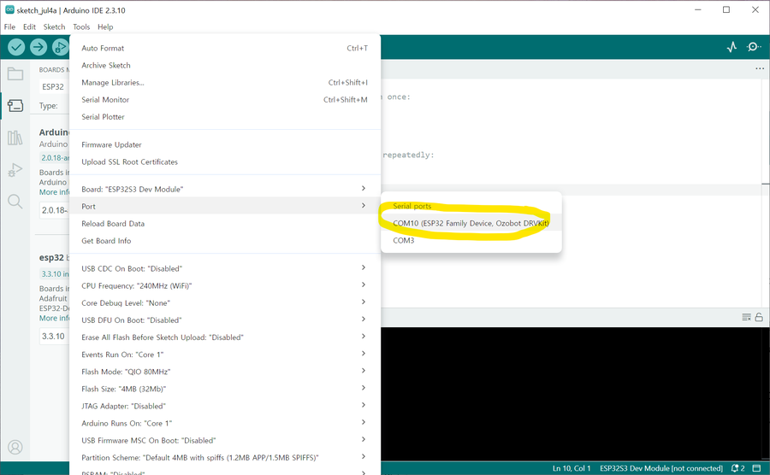Viewport: 770px width, 475px height.
Task: Click the editor vertical scrollbar
Action: 766,193
